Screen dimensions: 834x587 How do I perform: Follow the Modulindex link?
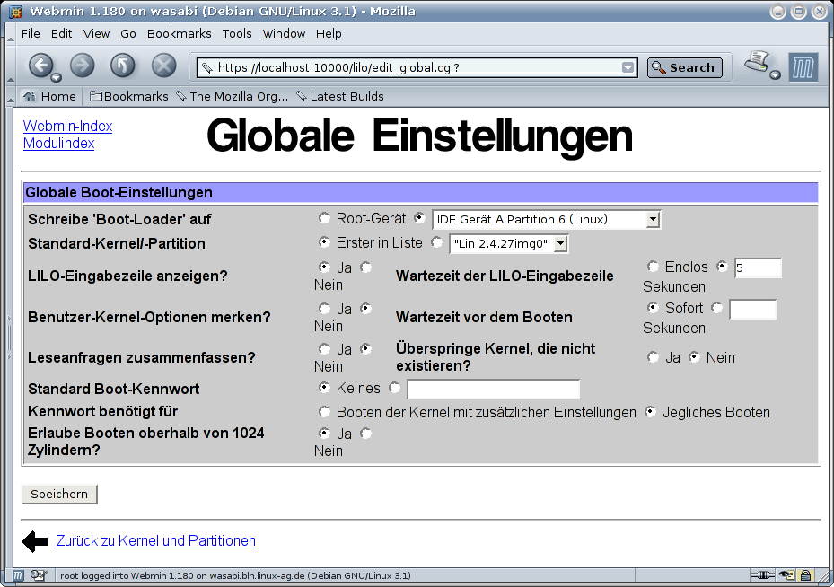pos(58,143)
